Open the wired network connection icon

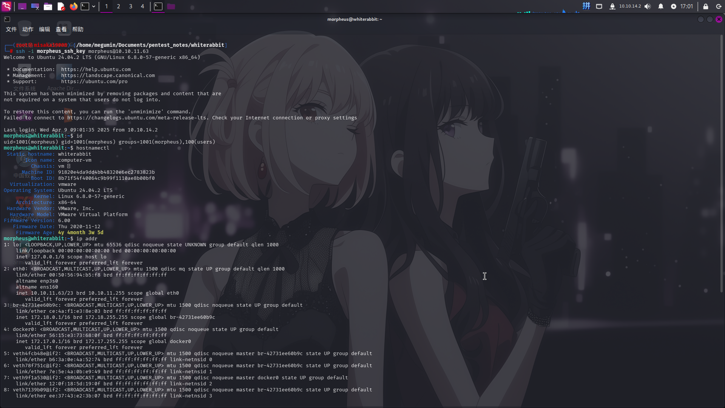599,6
